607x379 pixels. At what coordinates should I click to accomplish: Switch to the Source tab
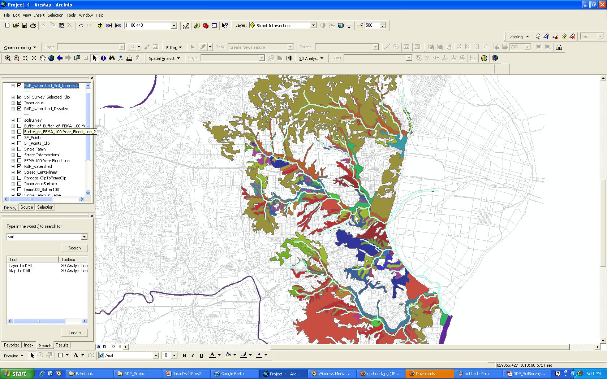27,207
